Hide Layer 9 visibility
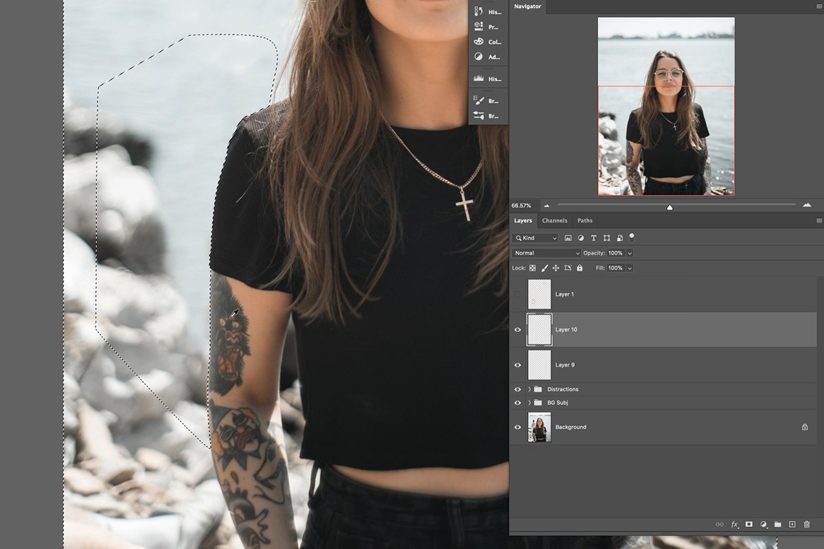The image size is (824, 549). coord(518,365)
